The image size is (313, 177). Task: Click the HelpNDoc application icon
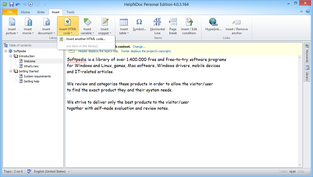[5, 4]
